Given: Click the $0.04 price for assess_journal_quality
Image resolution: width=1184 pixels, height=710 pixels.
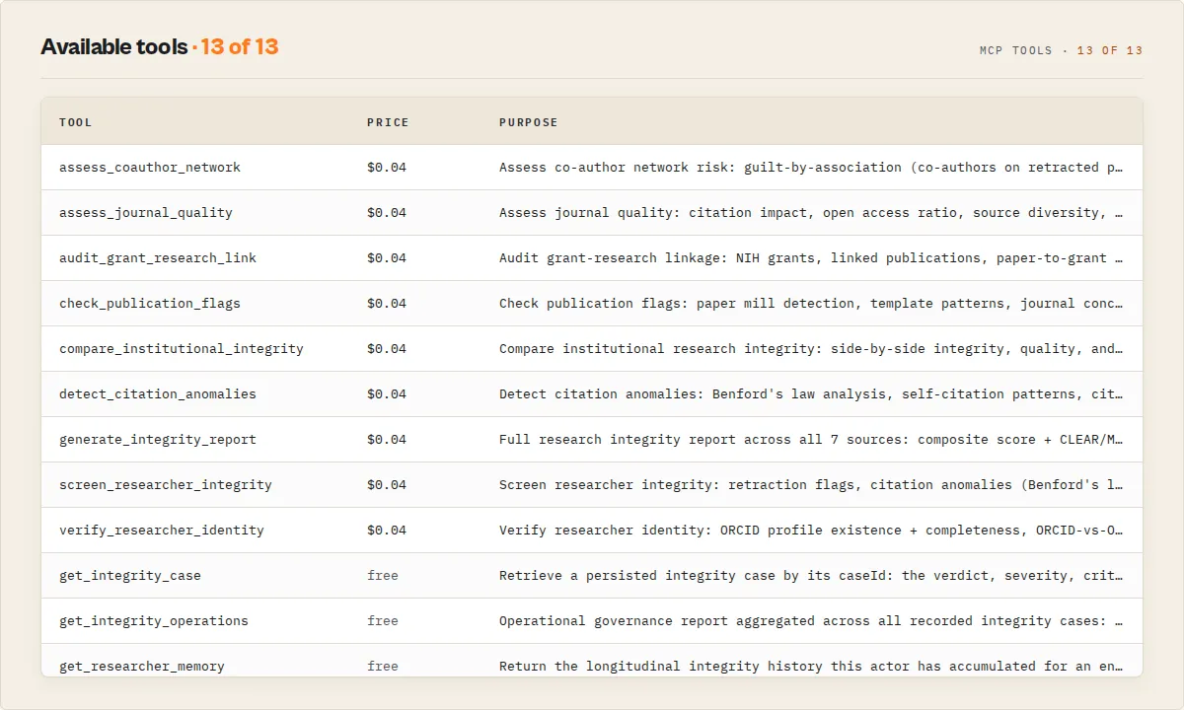Looking at the screenshot, I should pos(387,212).
